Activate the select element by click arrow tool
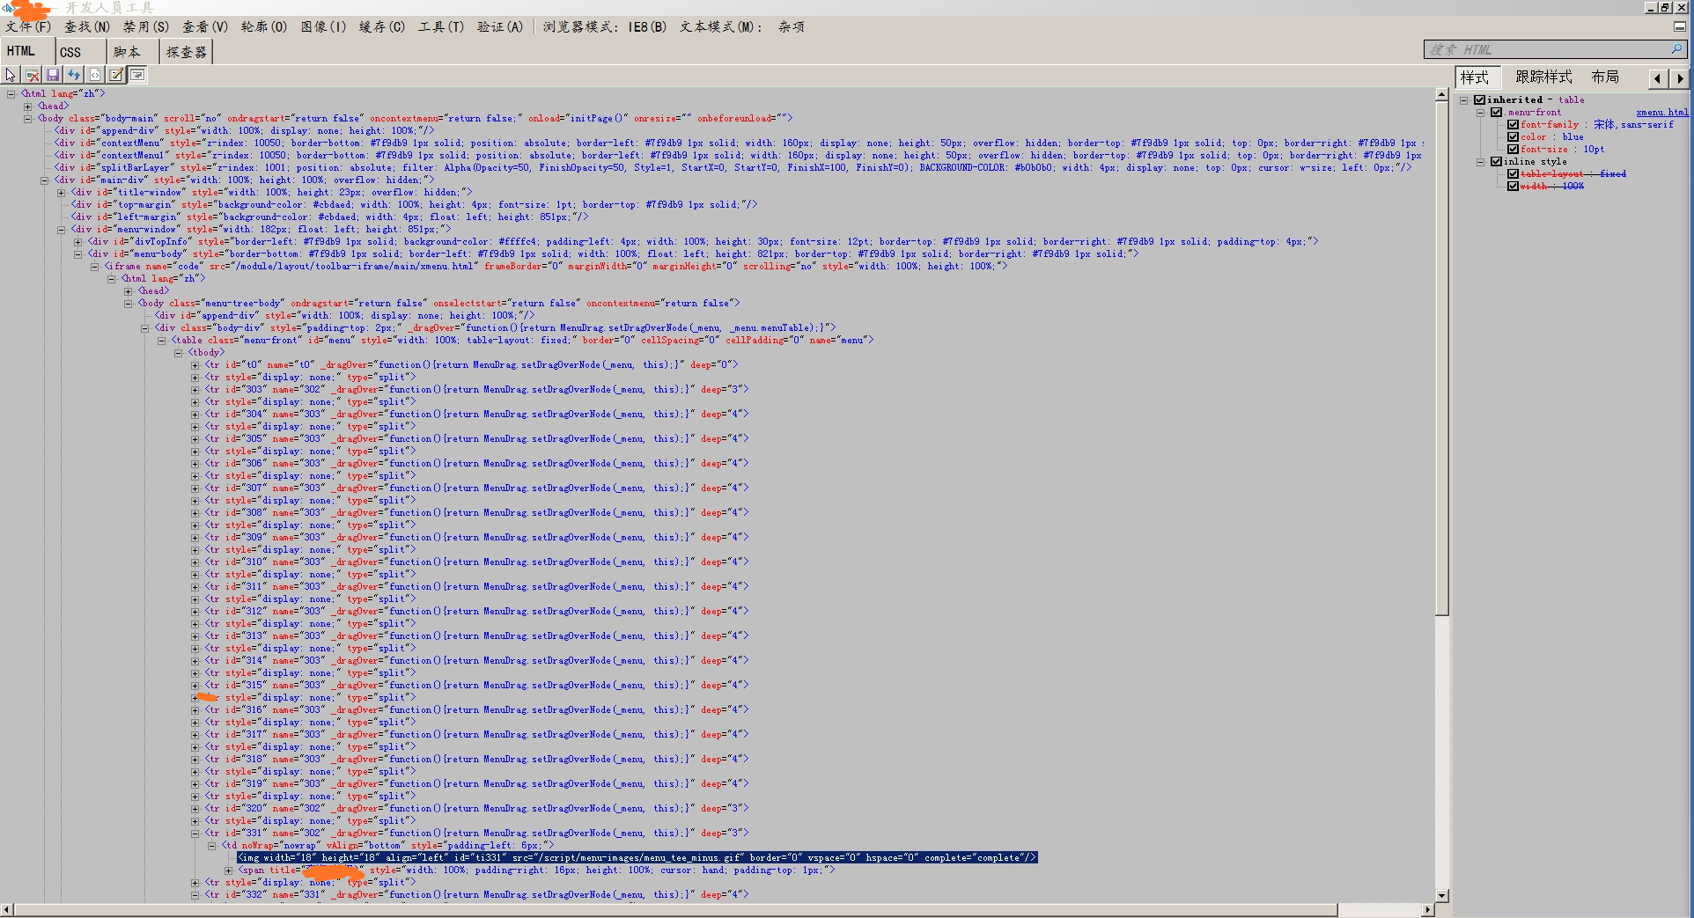 tap(11, 76)
